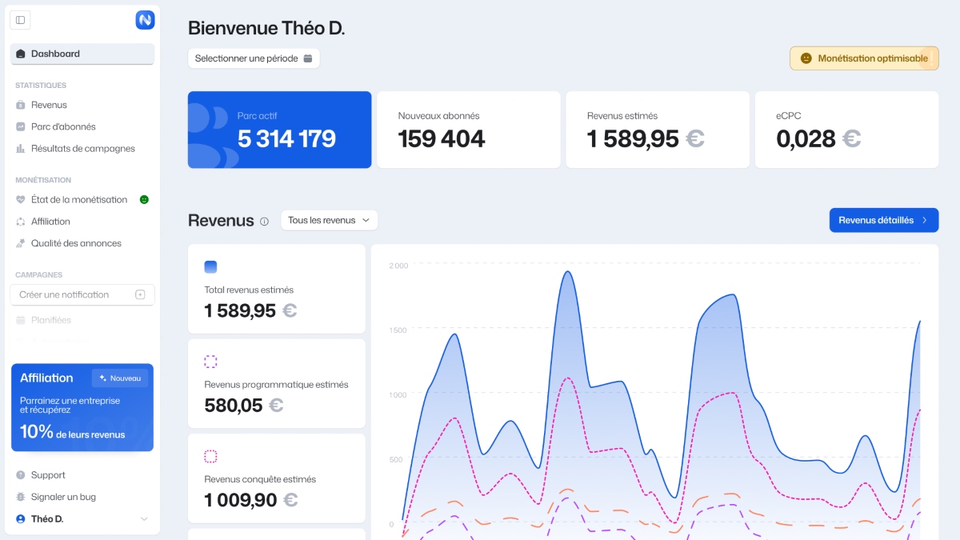The image size is (960, 540).
Task: Click the bug icon for Signaler un bug
Action: 21,497
